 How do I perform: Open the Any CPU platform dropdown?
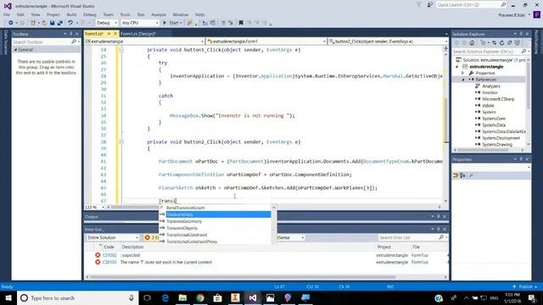click(x=140, y=23)
